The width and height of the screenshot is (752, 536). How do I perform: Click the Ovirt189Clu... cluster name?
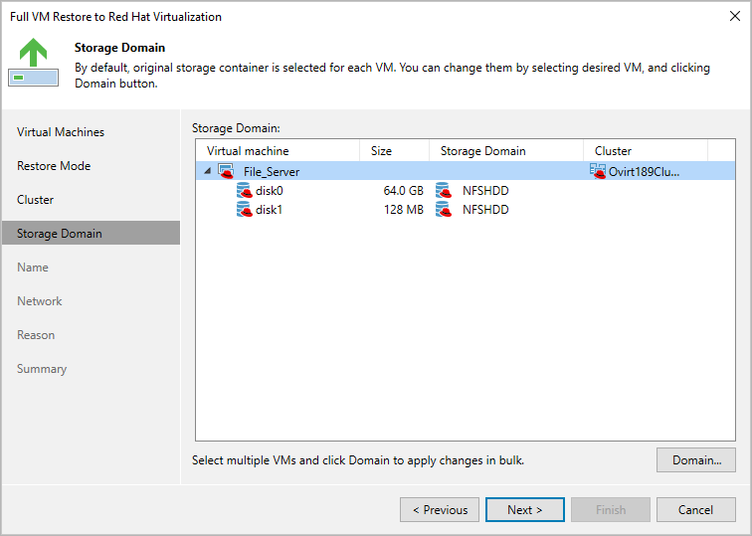[645, 172]
